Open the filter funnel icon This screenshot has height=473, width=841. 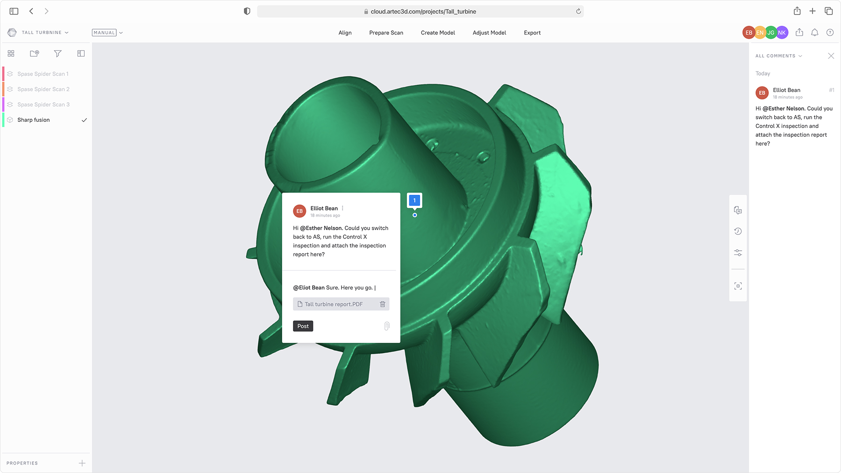point(57,54)
